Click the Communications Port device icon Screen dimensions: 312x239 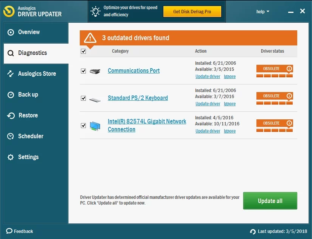point(95,71)
